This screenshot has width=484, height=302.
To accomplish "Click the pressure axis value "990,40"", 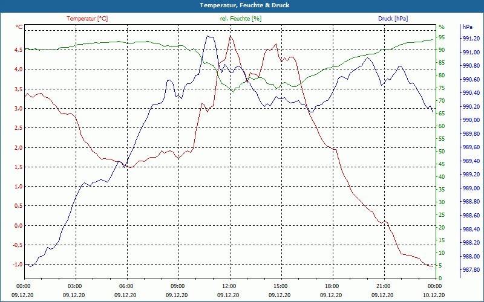I will [472, 93].
